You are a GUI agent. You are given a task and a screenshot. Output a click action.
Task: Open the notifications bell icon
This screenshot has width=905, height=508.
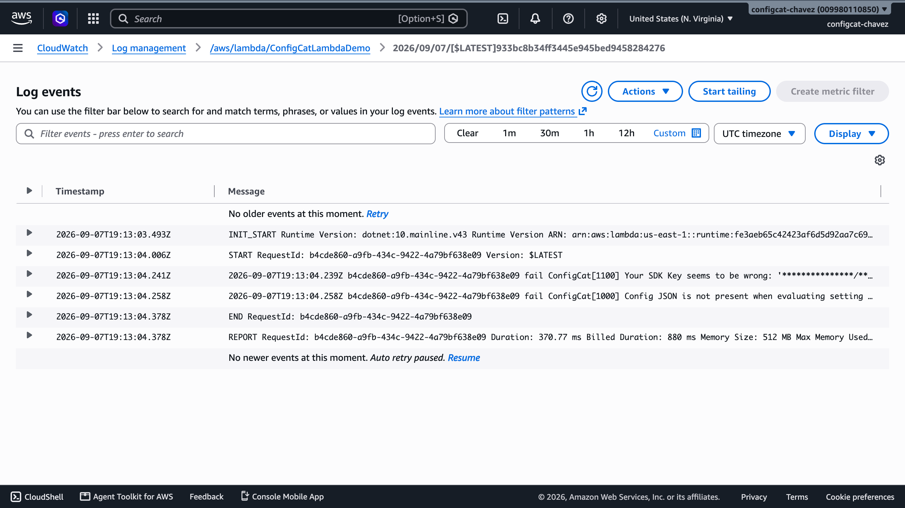535,19
